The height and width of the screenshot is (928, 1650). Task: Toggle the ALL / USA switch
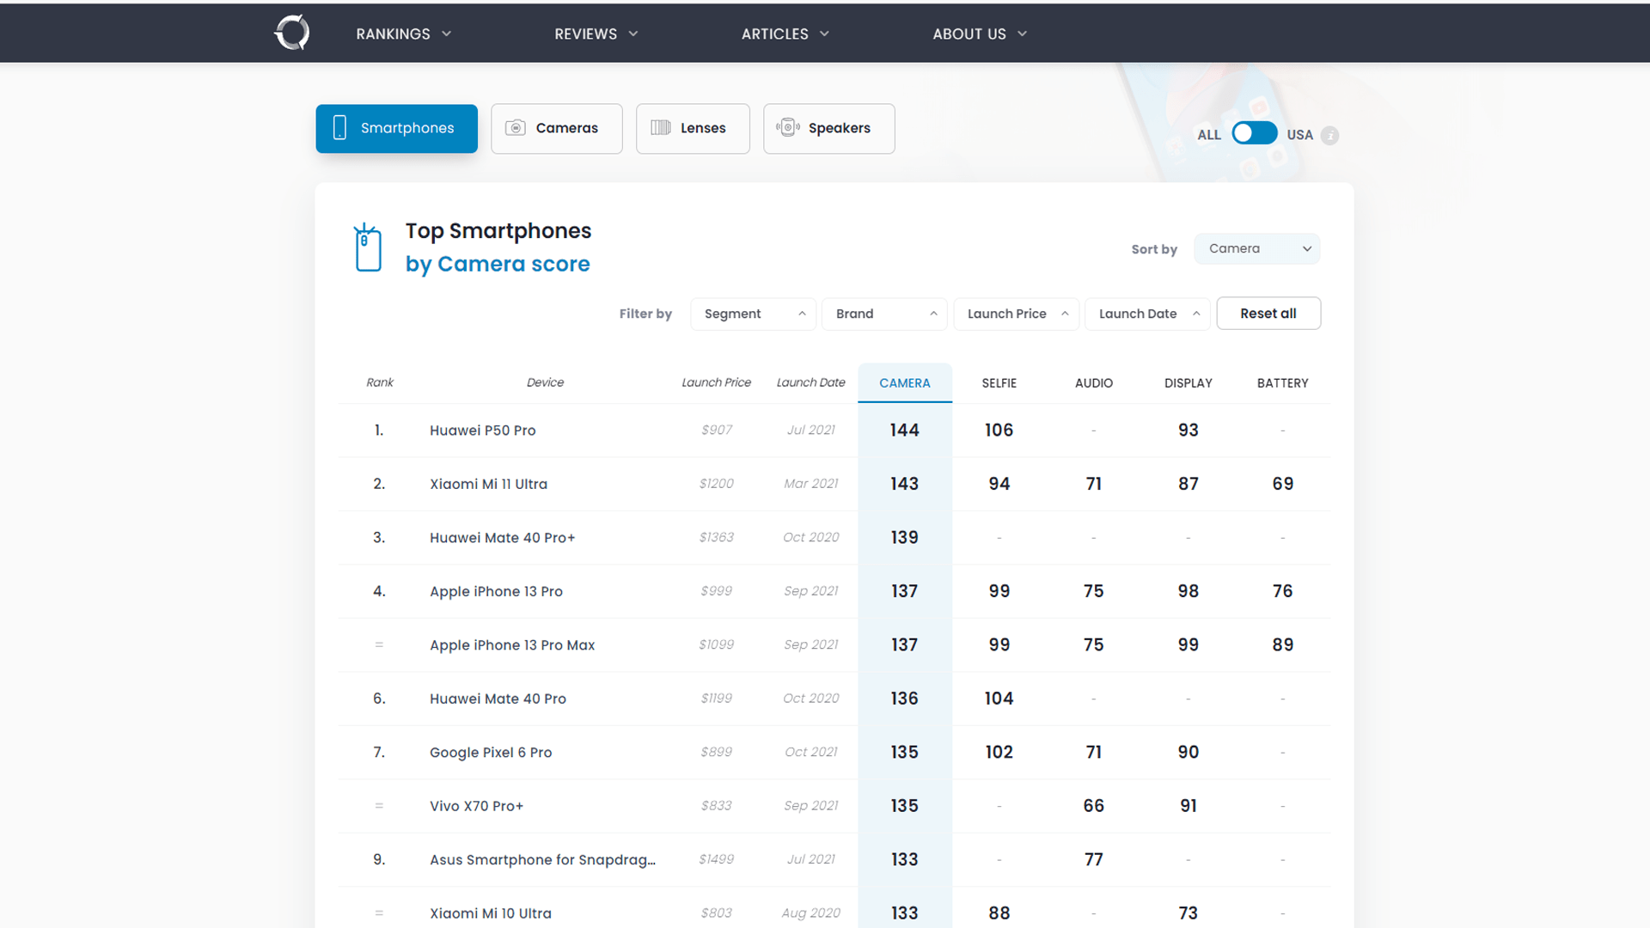(x=1254, y=133)
